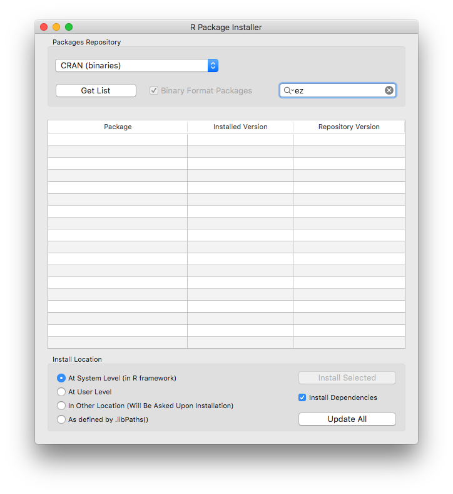Click the Update All button
453x494 pixels.
coord(347,419)
